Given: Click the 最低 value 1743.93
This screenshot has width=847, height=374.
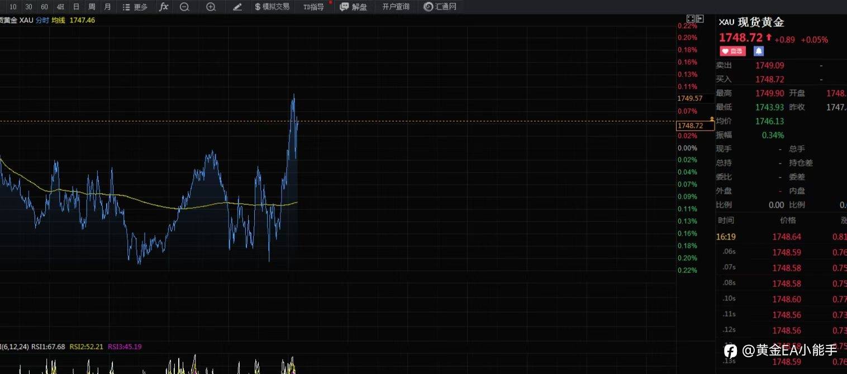Looking at the screenshot, I should (770, 107).
